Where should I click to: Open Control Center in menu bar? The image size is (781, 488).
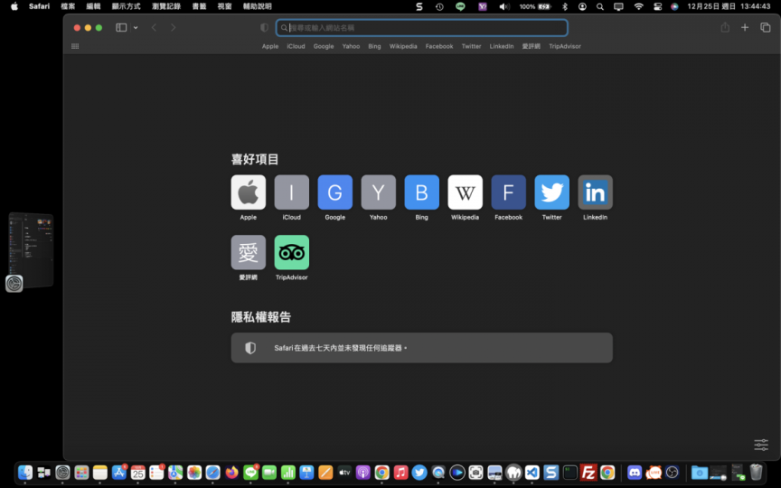[x=657, y=6]
